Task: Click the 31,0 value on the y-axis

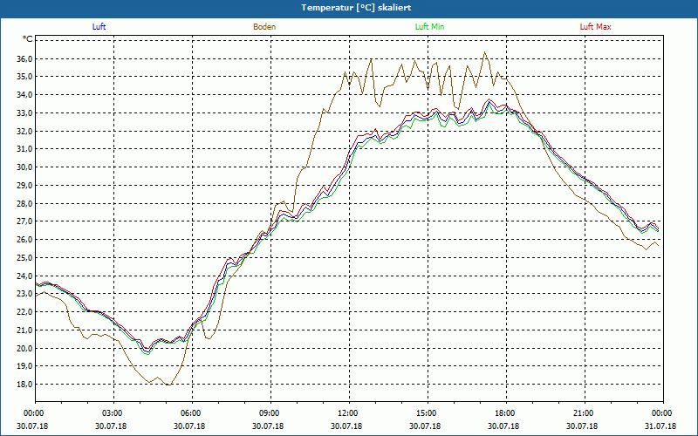Action: pyautogui.click(x=25, y=149)
